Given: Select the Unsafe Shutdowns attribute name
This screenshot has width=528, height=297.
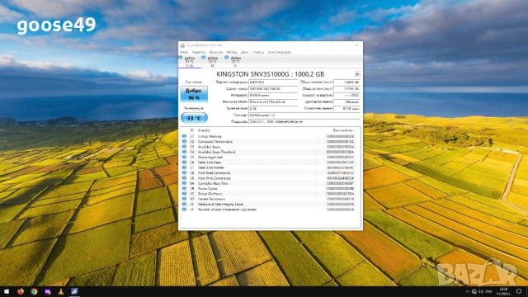Looking at the screenshot, I should [x=211, y=199].
